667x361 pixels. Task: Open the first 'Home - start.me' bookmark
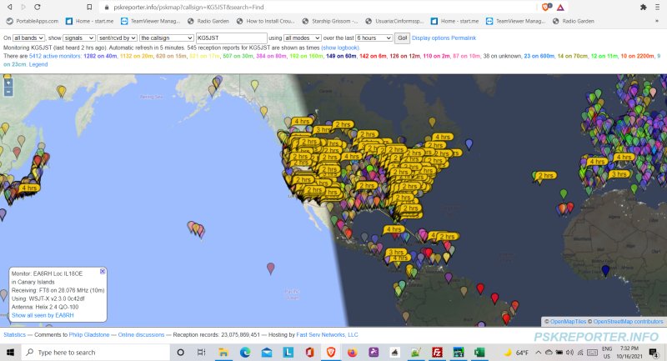pos(90,21)
